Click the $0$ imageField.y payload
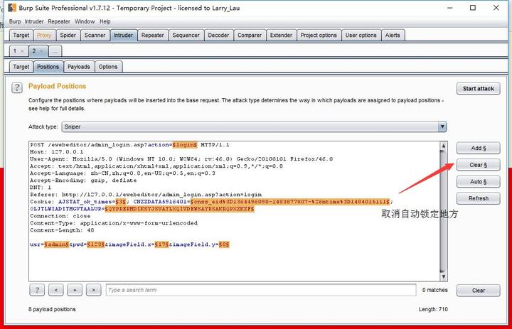 (224, 244)
